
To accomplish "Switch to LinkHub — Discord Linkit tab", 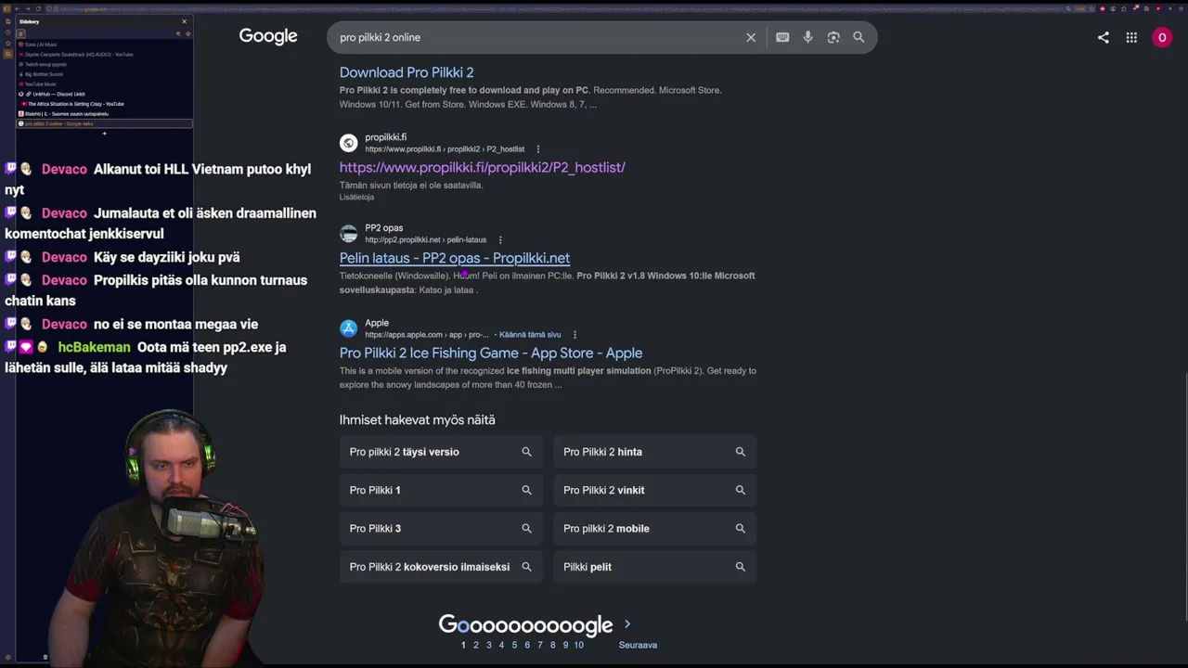I will [x=105, y=95].
